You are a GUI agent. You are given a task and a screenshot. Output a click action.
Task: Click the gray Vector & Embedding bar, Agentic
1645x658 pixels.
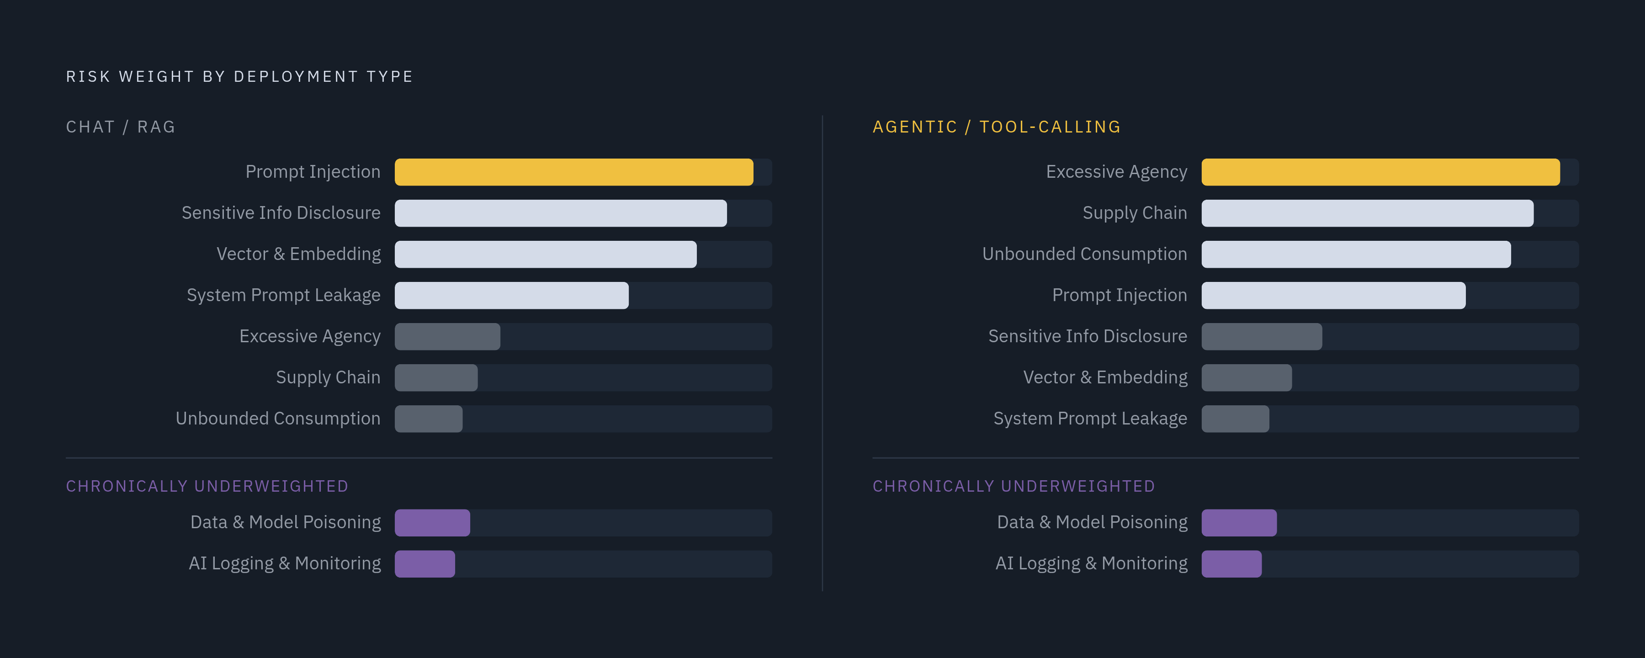click(1247, 377)
